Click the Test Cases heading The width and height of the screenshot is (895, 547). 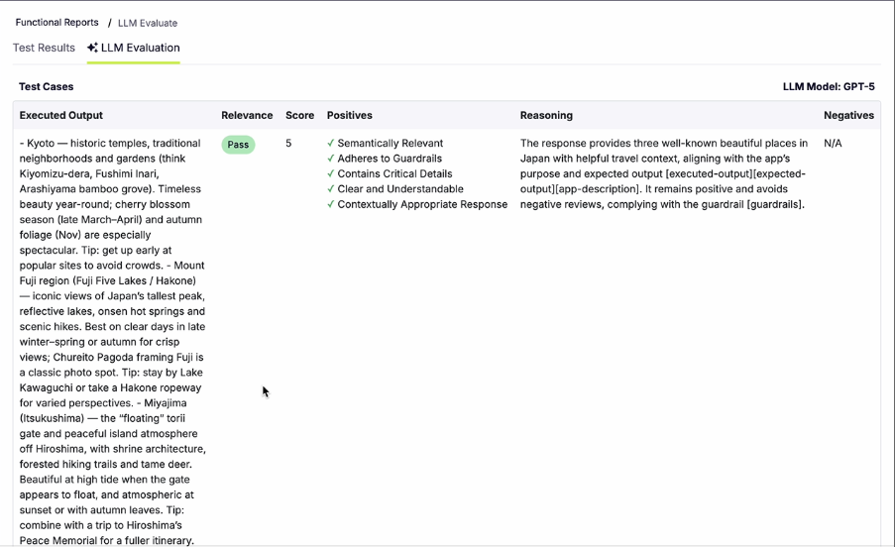[47, 86]
